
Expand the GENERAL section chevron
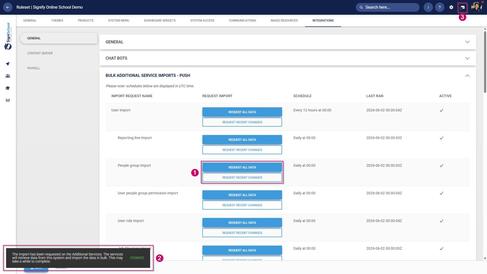pos(467,42)
